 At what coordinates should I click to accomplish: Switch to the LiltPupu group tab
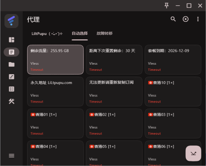(x=47, y=34)
